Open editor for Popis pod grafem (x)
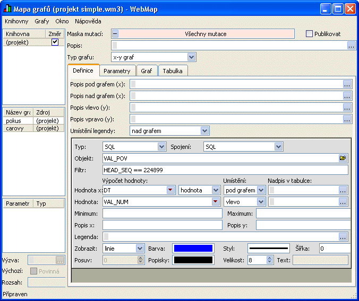 [347, 84]
